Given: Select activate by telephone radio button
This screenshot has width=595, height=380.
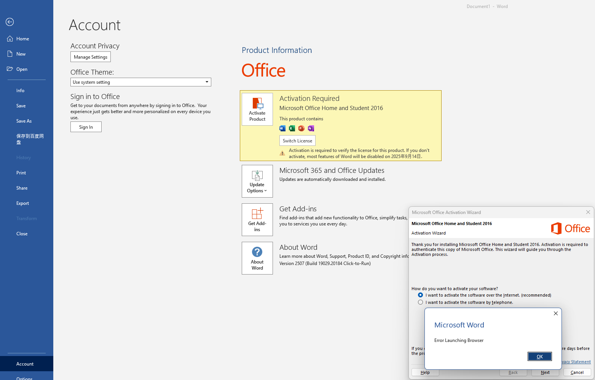Looking at the screenshot, I should [x=420, y=302].
